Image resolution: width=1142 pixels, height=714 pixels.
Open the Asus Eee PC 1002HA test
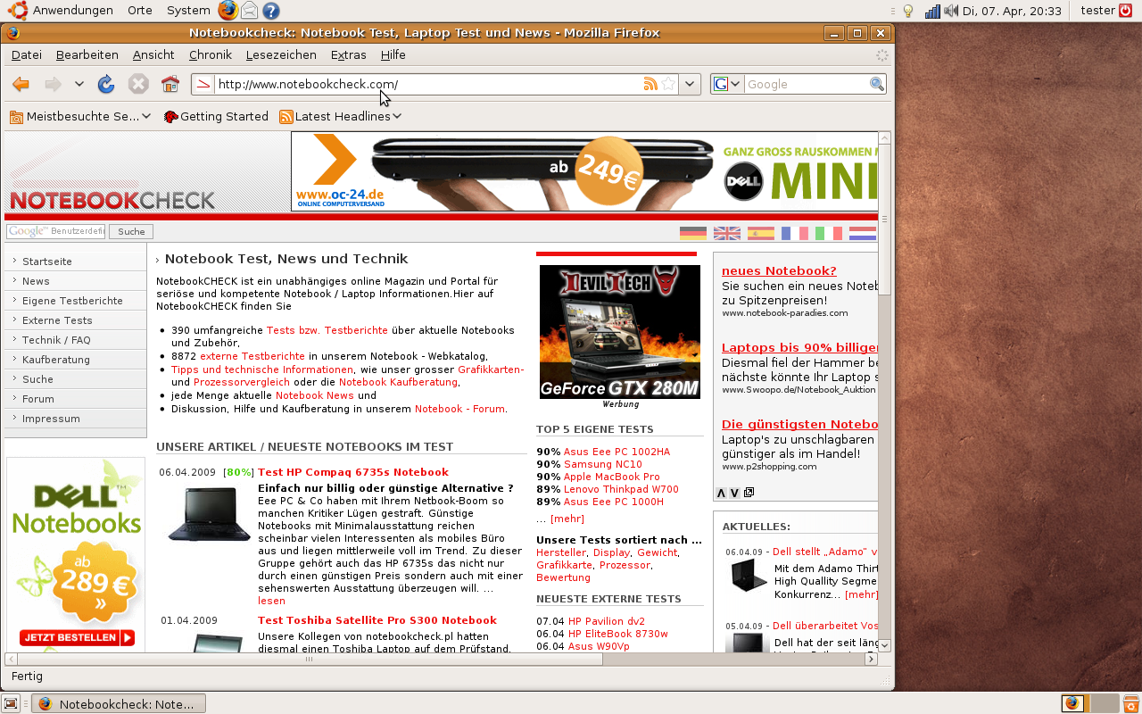[x=617, y=452]
